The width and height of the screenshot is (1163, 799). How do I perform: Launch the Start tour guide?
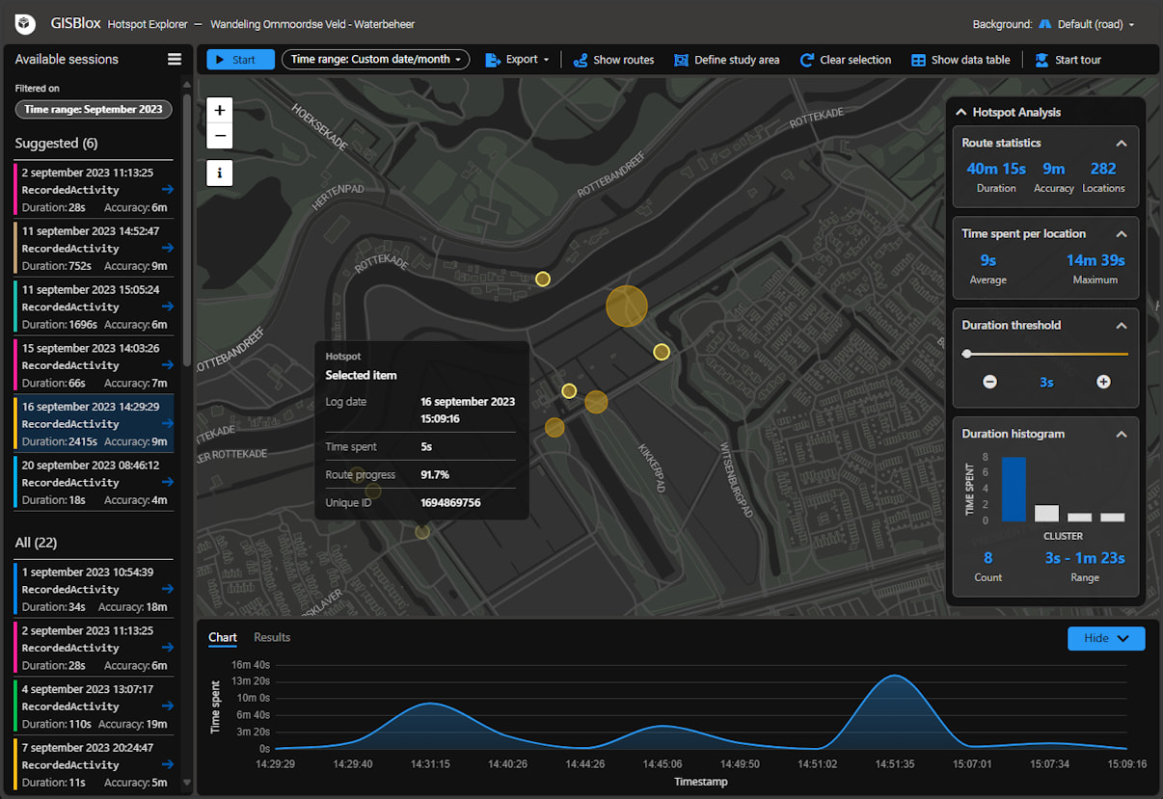point(1068,60)
